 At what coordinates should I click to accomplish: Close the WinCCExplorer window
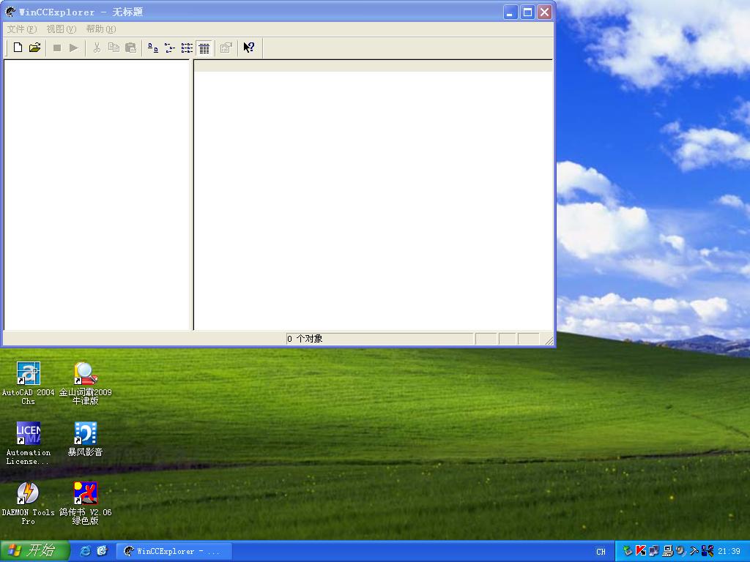[544, 12]
